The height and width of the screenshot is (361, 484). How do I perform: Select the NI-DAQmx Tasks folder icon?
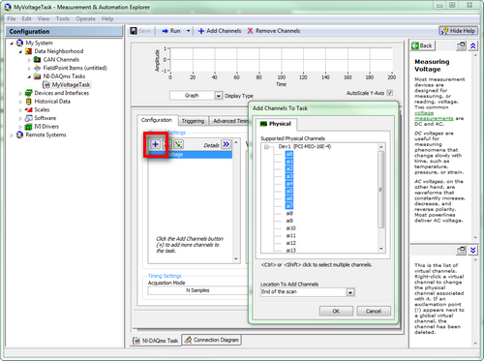[x=37, y=76]
